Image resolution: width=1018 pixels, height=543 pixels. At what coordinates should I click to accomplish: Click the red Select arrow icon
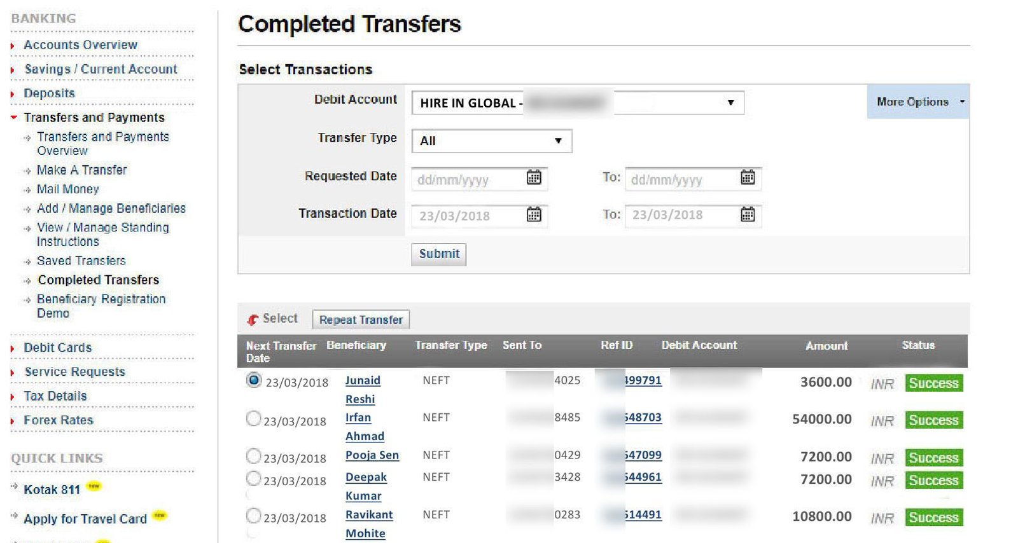pyautogui.click(x=253, y=319)
